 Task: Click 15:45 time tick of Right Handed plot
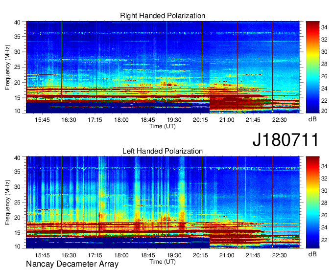click(x=42, y=120)
